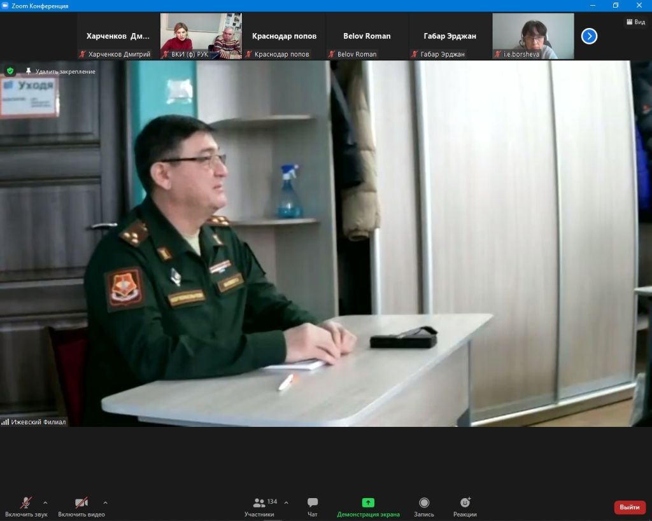Expand audio options arrow beside microphone
This screenshot has width=652, height=521.
pyautogui.click(x=45, y=503)
